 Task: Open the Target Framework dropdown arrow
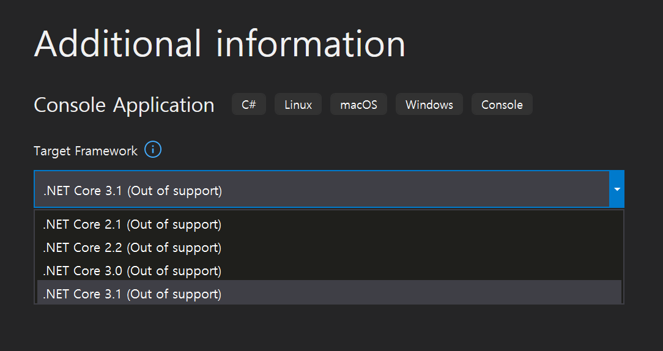point(617,189)
